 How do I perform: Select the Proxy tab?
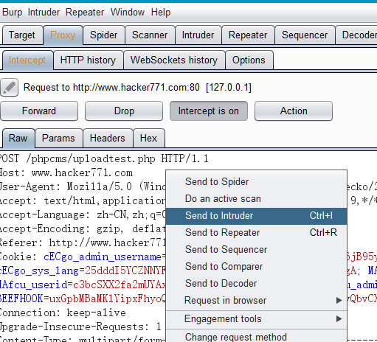click(x=63, y=35)
